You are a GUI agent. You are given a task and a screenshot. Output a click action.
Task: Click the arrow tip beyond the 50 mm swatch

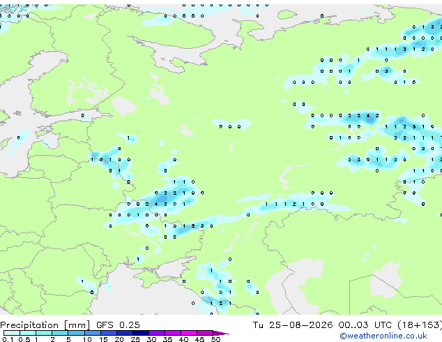[x=221, y=333]
